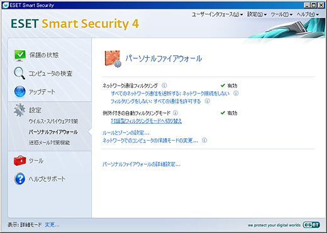The width and height of the screenshot is (327, 233).
Task: Click the ESET logo badge at bottom right
Action: 311,225
